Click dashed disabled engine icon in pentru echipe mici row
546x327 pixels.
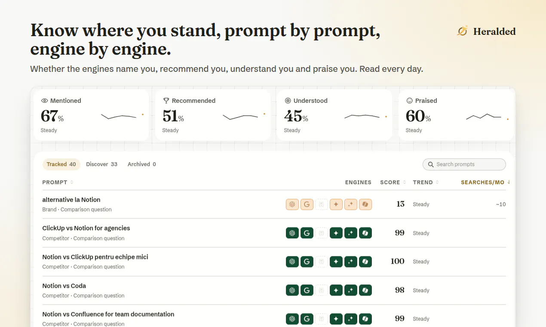coord(322,262)
